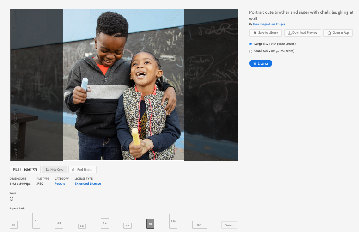Click the Download Preview button

click(302, 33)
